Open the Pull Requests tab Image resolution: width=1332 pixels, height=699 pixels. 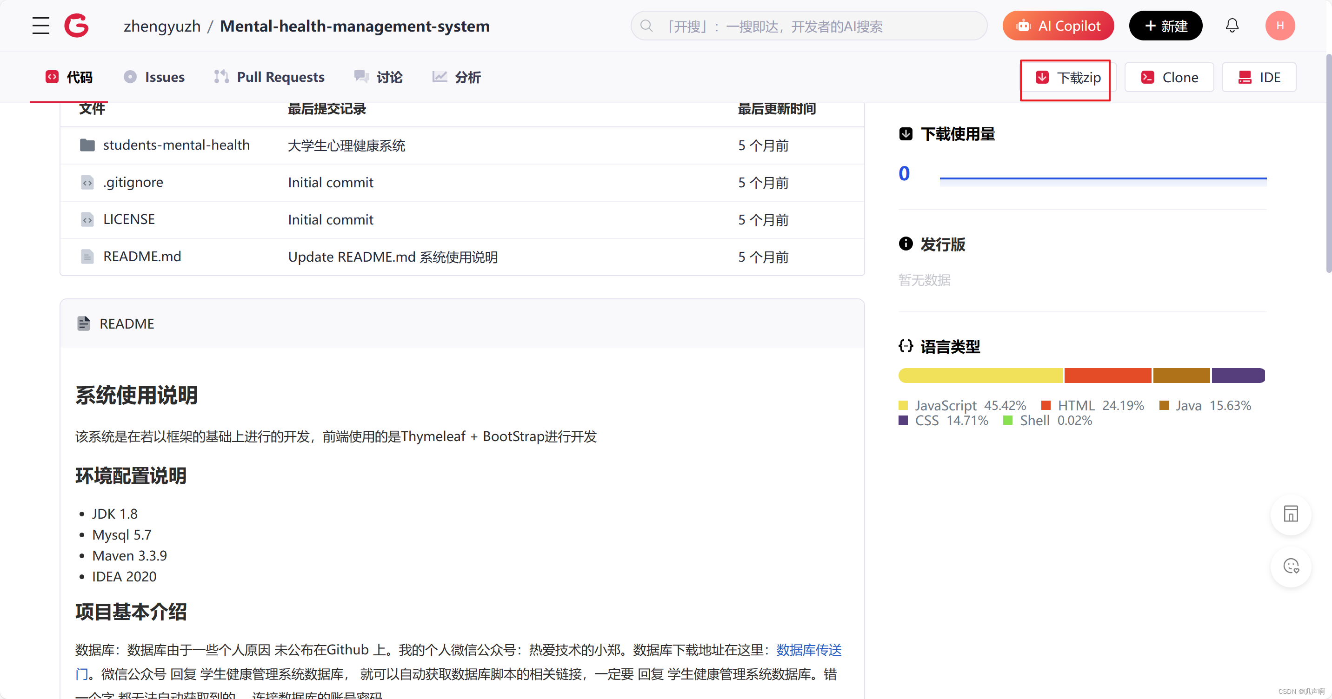(269, 77)
